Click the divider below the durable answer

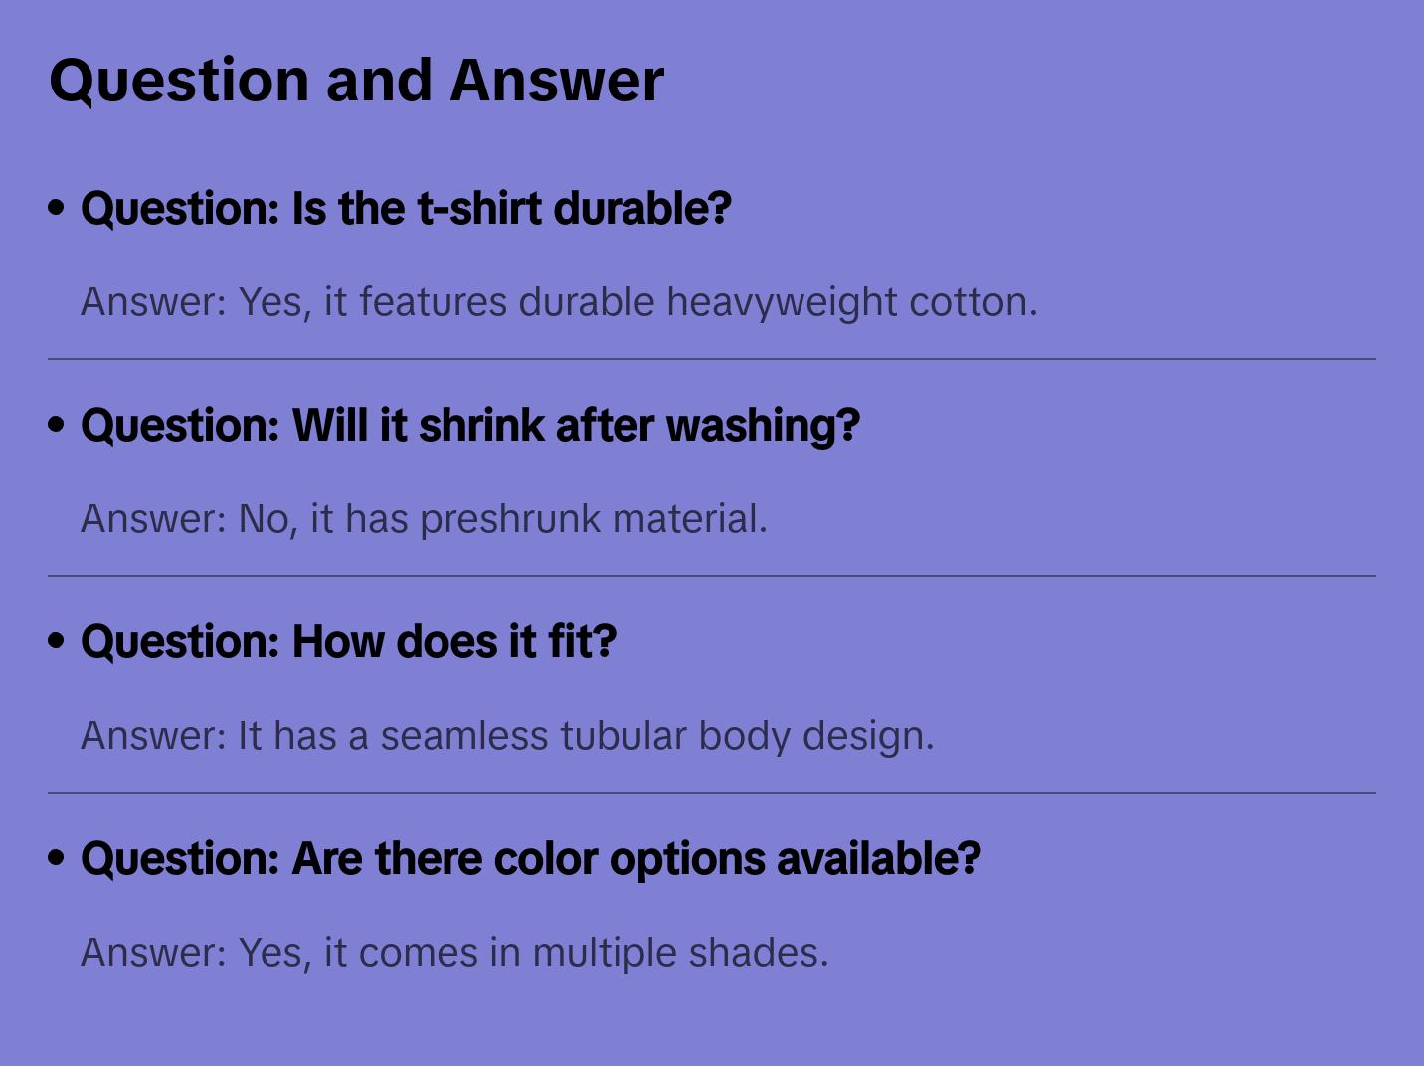point(712,359)
